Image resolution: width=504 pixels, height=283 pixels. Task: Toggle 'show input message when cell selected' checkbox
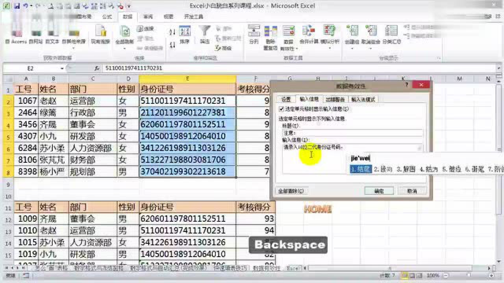tap(281, 109)
